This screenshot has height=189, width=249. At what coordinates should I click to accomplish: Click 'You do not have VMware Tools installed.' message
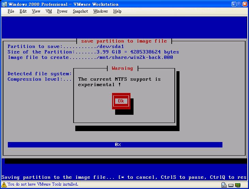click(43, 184)
